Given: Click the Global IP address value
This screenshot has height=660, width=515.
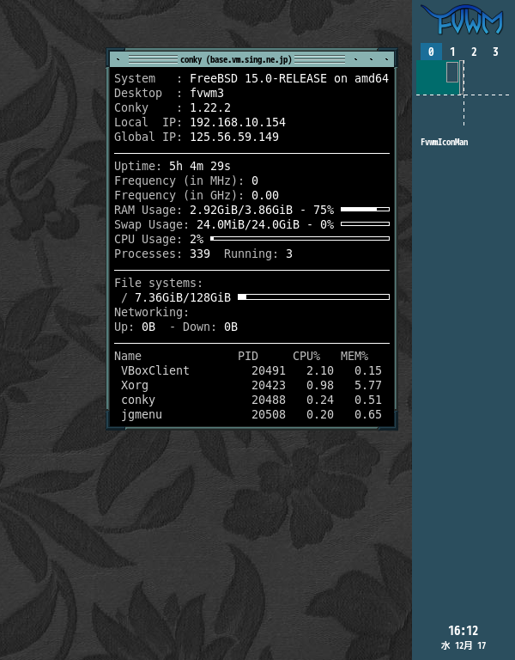Looking at the screenshot, I should [x=234, y=137].
